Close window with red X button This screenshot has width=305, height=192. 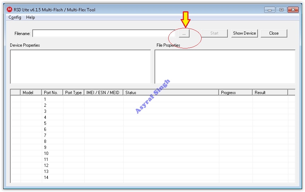pyautogui.click(x=293, y=10)
